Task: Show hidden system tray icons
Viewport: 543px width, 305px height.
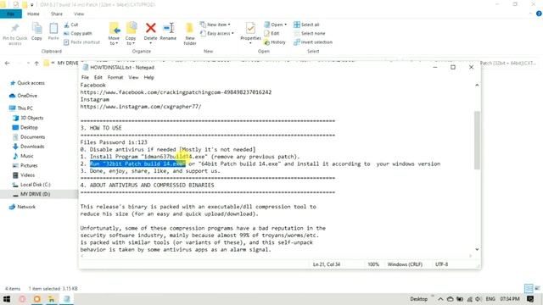Action: click(x=440, y=299)
